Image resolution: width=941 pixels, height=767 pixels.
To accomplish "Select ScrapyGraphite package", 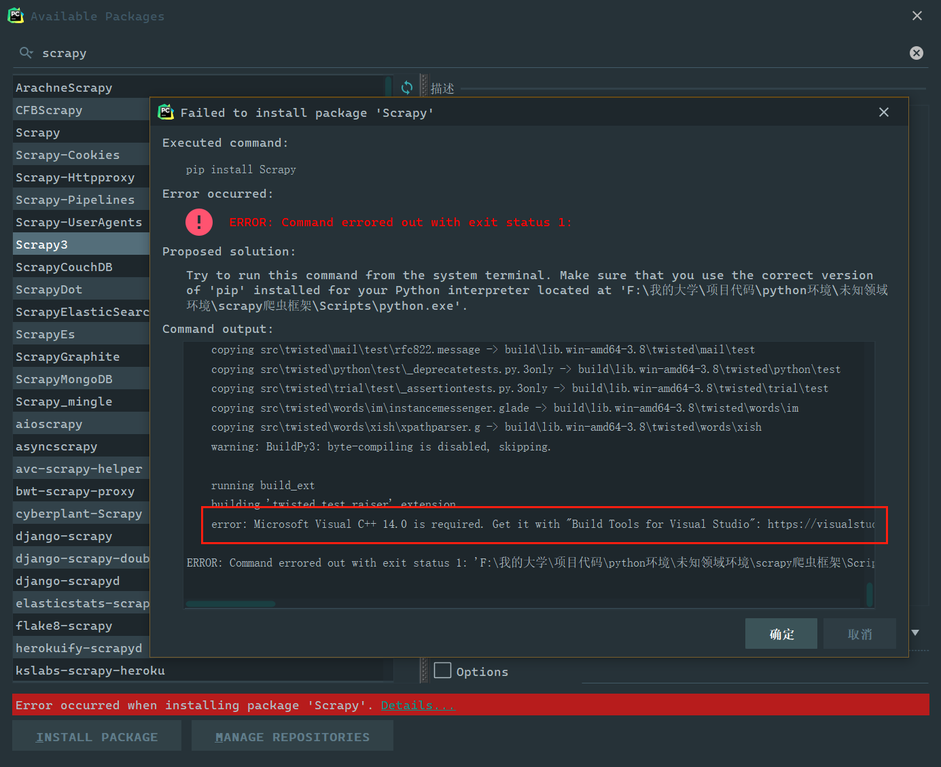I will [x=82, y=357].
